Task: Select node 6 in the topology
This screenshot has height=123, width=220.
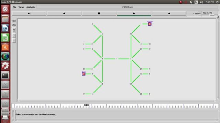Action: [x=141, y=44]
